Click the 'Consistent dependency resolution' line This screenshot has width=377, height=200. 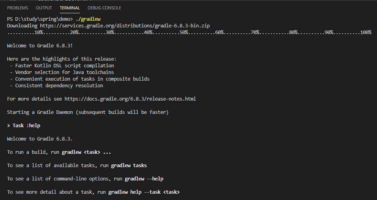click(x=59, y=86)
